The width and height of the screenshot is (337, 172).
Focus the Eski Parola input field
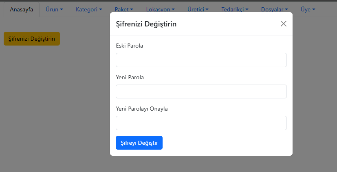[x=201, y=60]
